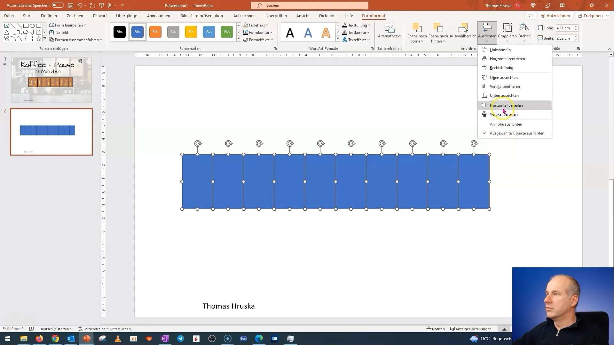This screenshot has width=614, height=345.
Task: Apply the orange Abc shape style
Action: click(155, 32)
